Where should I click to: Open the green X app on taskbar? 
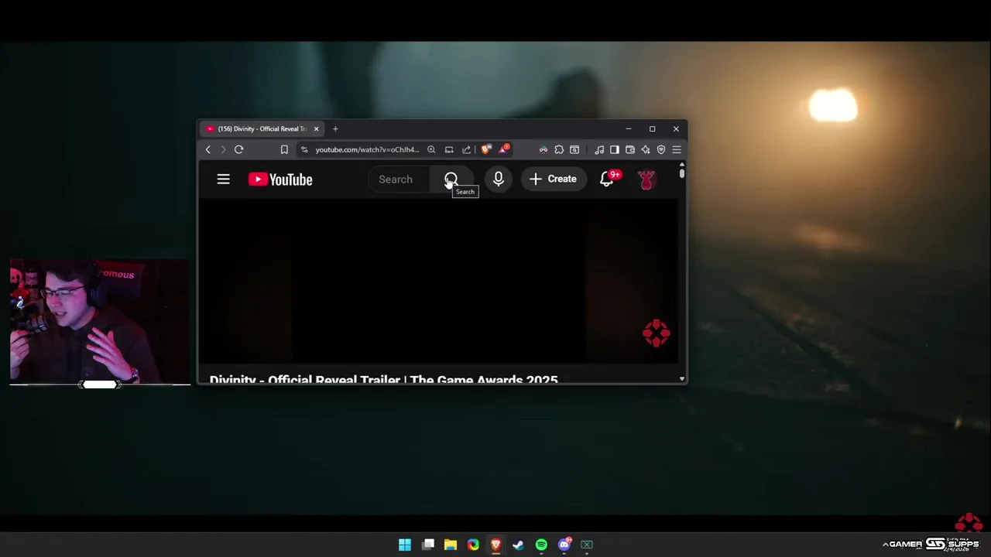pyautogui.click(x=587, y=545)
